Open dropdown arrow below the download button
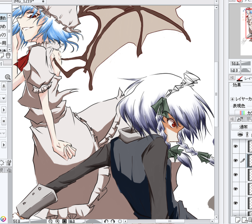Viewport: 252px width, 224px height. click(x=3, y=98)
